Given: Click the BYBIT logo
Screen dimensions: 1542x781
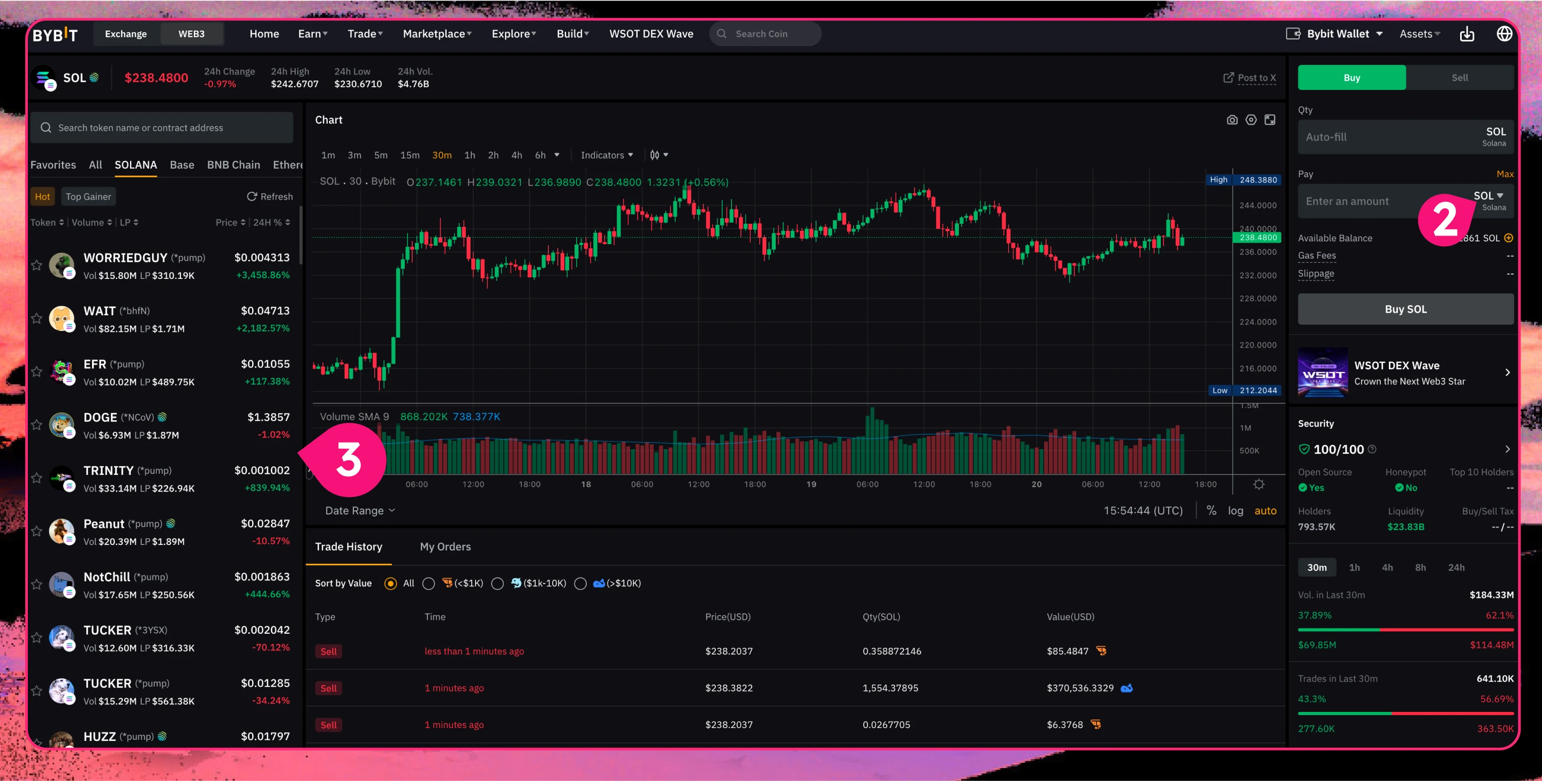Looking at the screenshot, I should (x=55, y=35).
